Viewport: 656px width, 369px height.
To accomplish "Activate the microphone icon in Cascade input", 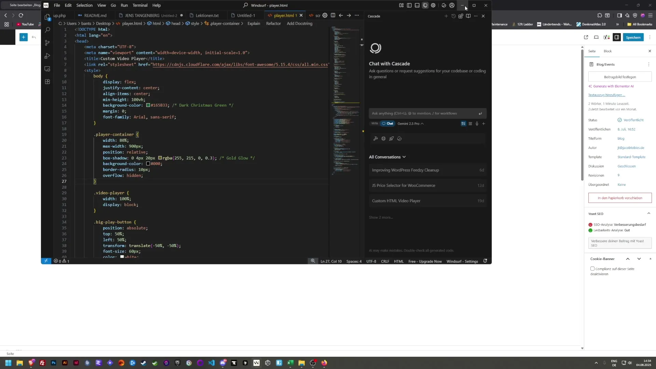I will pos(477,124).
